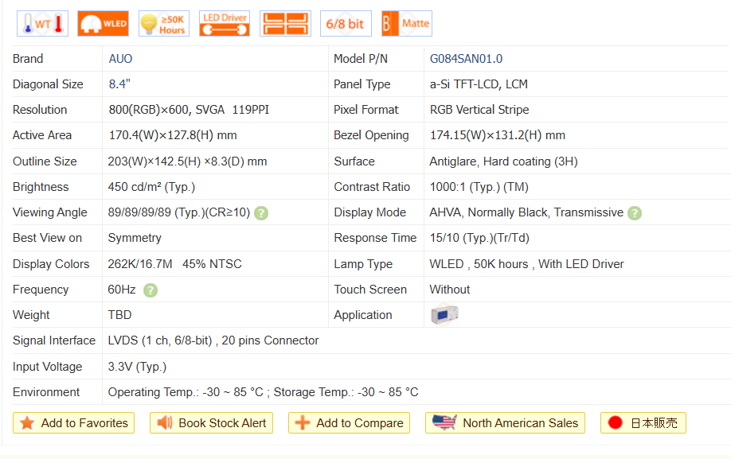Click the Application device thumbnail
The width and height of the screenshot is (731, 459).
tap(444, 315)
